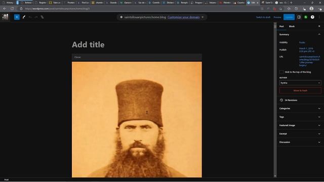Toggle the Settings sidebar panel icon

(299, 17)
